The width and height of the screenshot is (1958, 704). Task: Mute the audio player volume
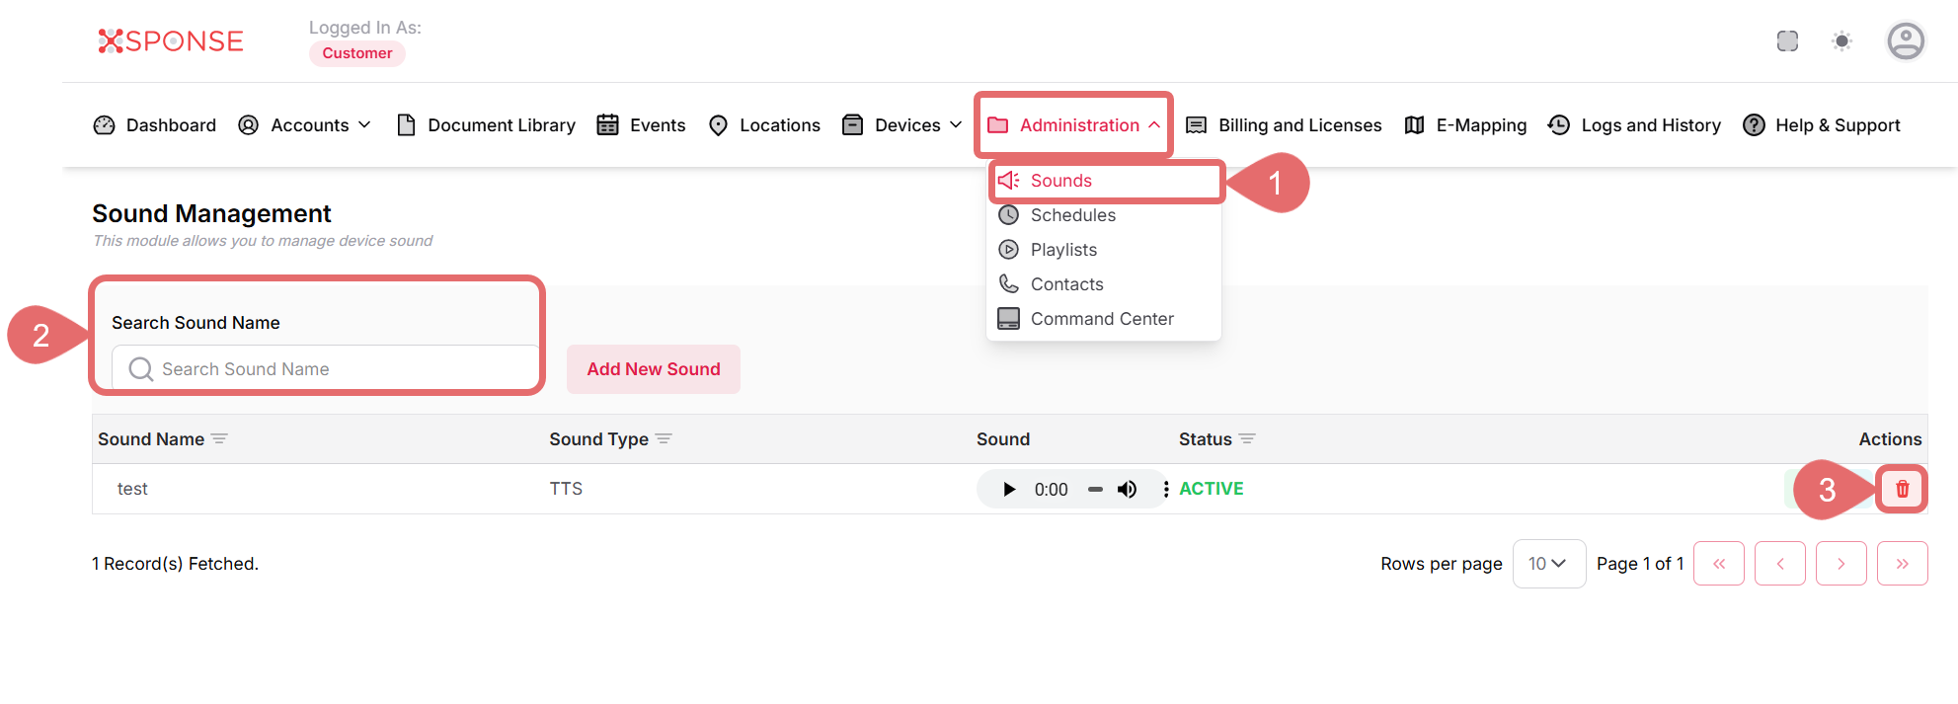click(1127, 490)
